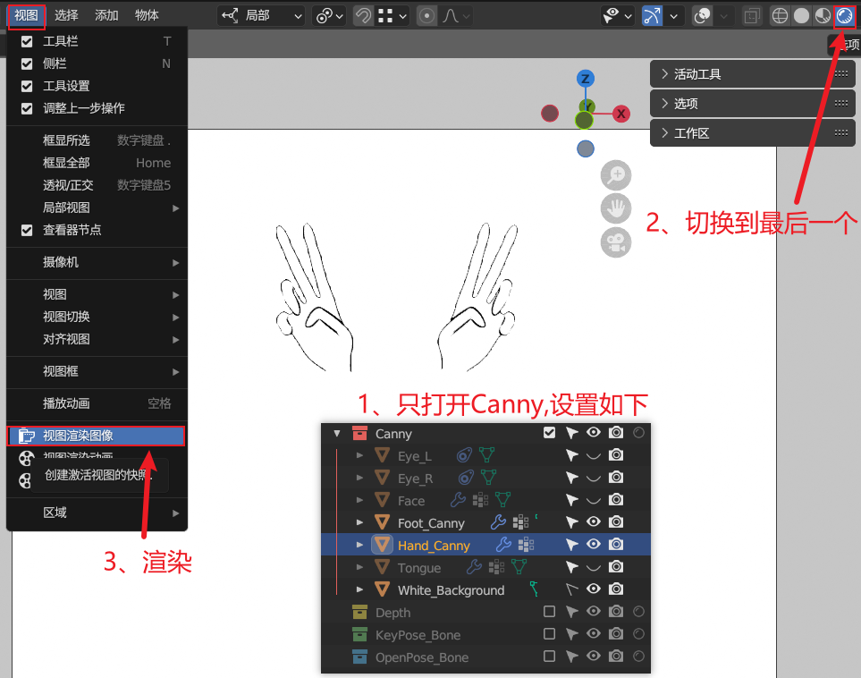The width and height of the screenshot is (861, 678).
Task: Open the 局部 orientation dropdown
Action: pos(261,16)
